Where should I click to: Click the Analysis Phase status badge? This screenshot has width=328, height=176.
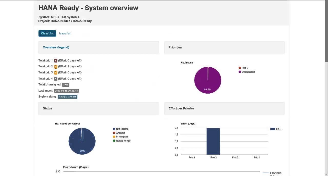point(68,97)
